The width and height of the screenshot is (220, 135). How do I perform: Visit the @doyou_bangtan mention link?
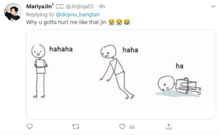pos(78,15)
